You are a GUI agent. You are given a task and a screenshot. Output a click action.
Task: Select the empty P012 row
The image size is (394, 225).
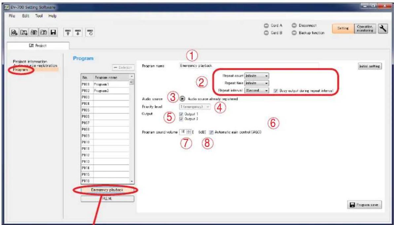[105, 155]
